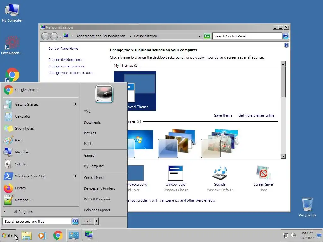This screenshot has width=323, height=242.
Task: Open Sticky Notes in Start menu
Action: tap(41, 128)
